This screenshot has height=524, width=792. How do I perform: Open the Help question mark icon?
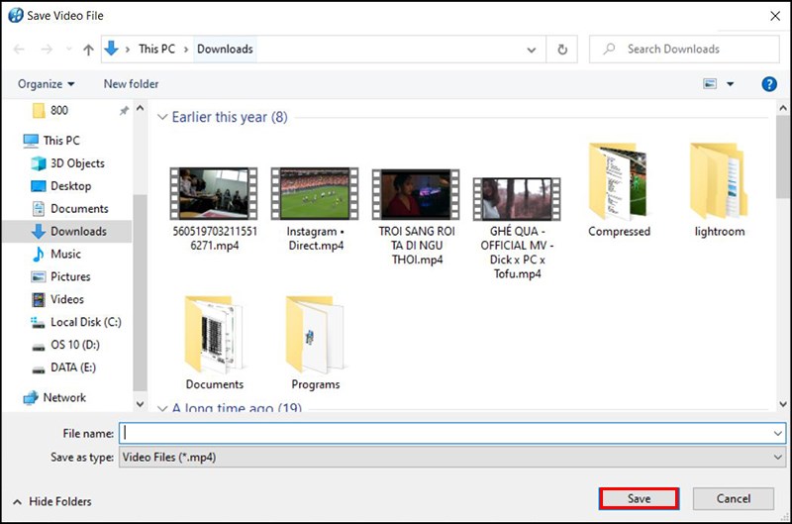point(769,84)
